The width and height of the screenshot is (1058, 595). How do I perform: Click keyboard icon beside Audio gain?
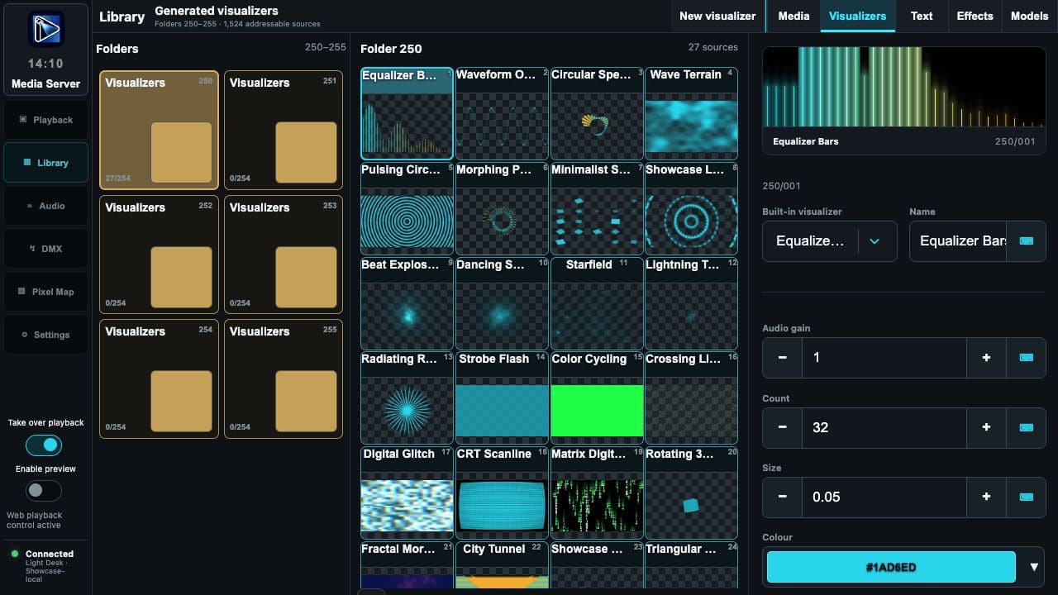1026,357
